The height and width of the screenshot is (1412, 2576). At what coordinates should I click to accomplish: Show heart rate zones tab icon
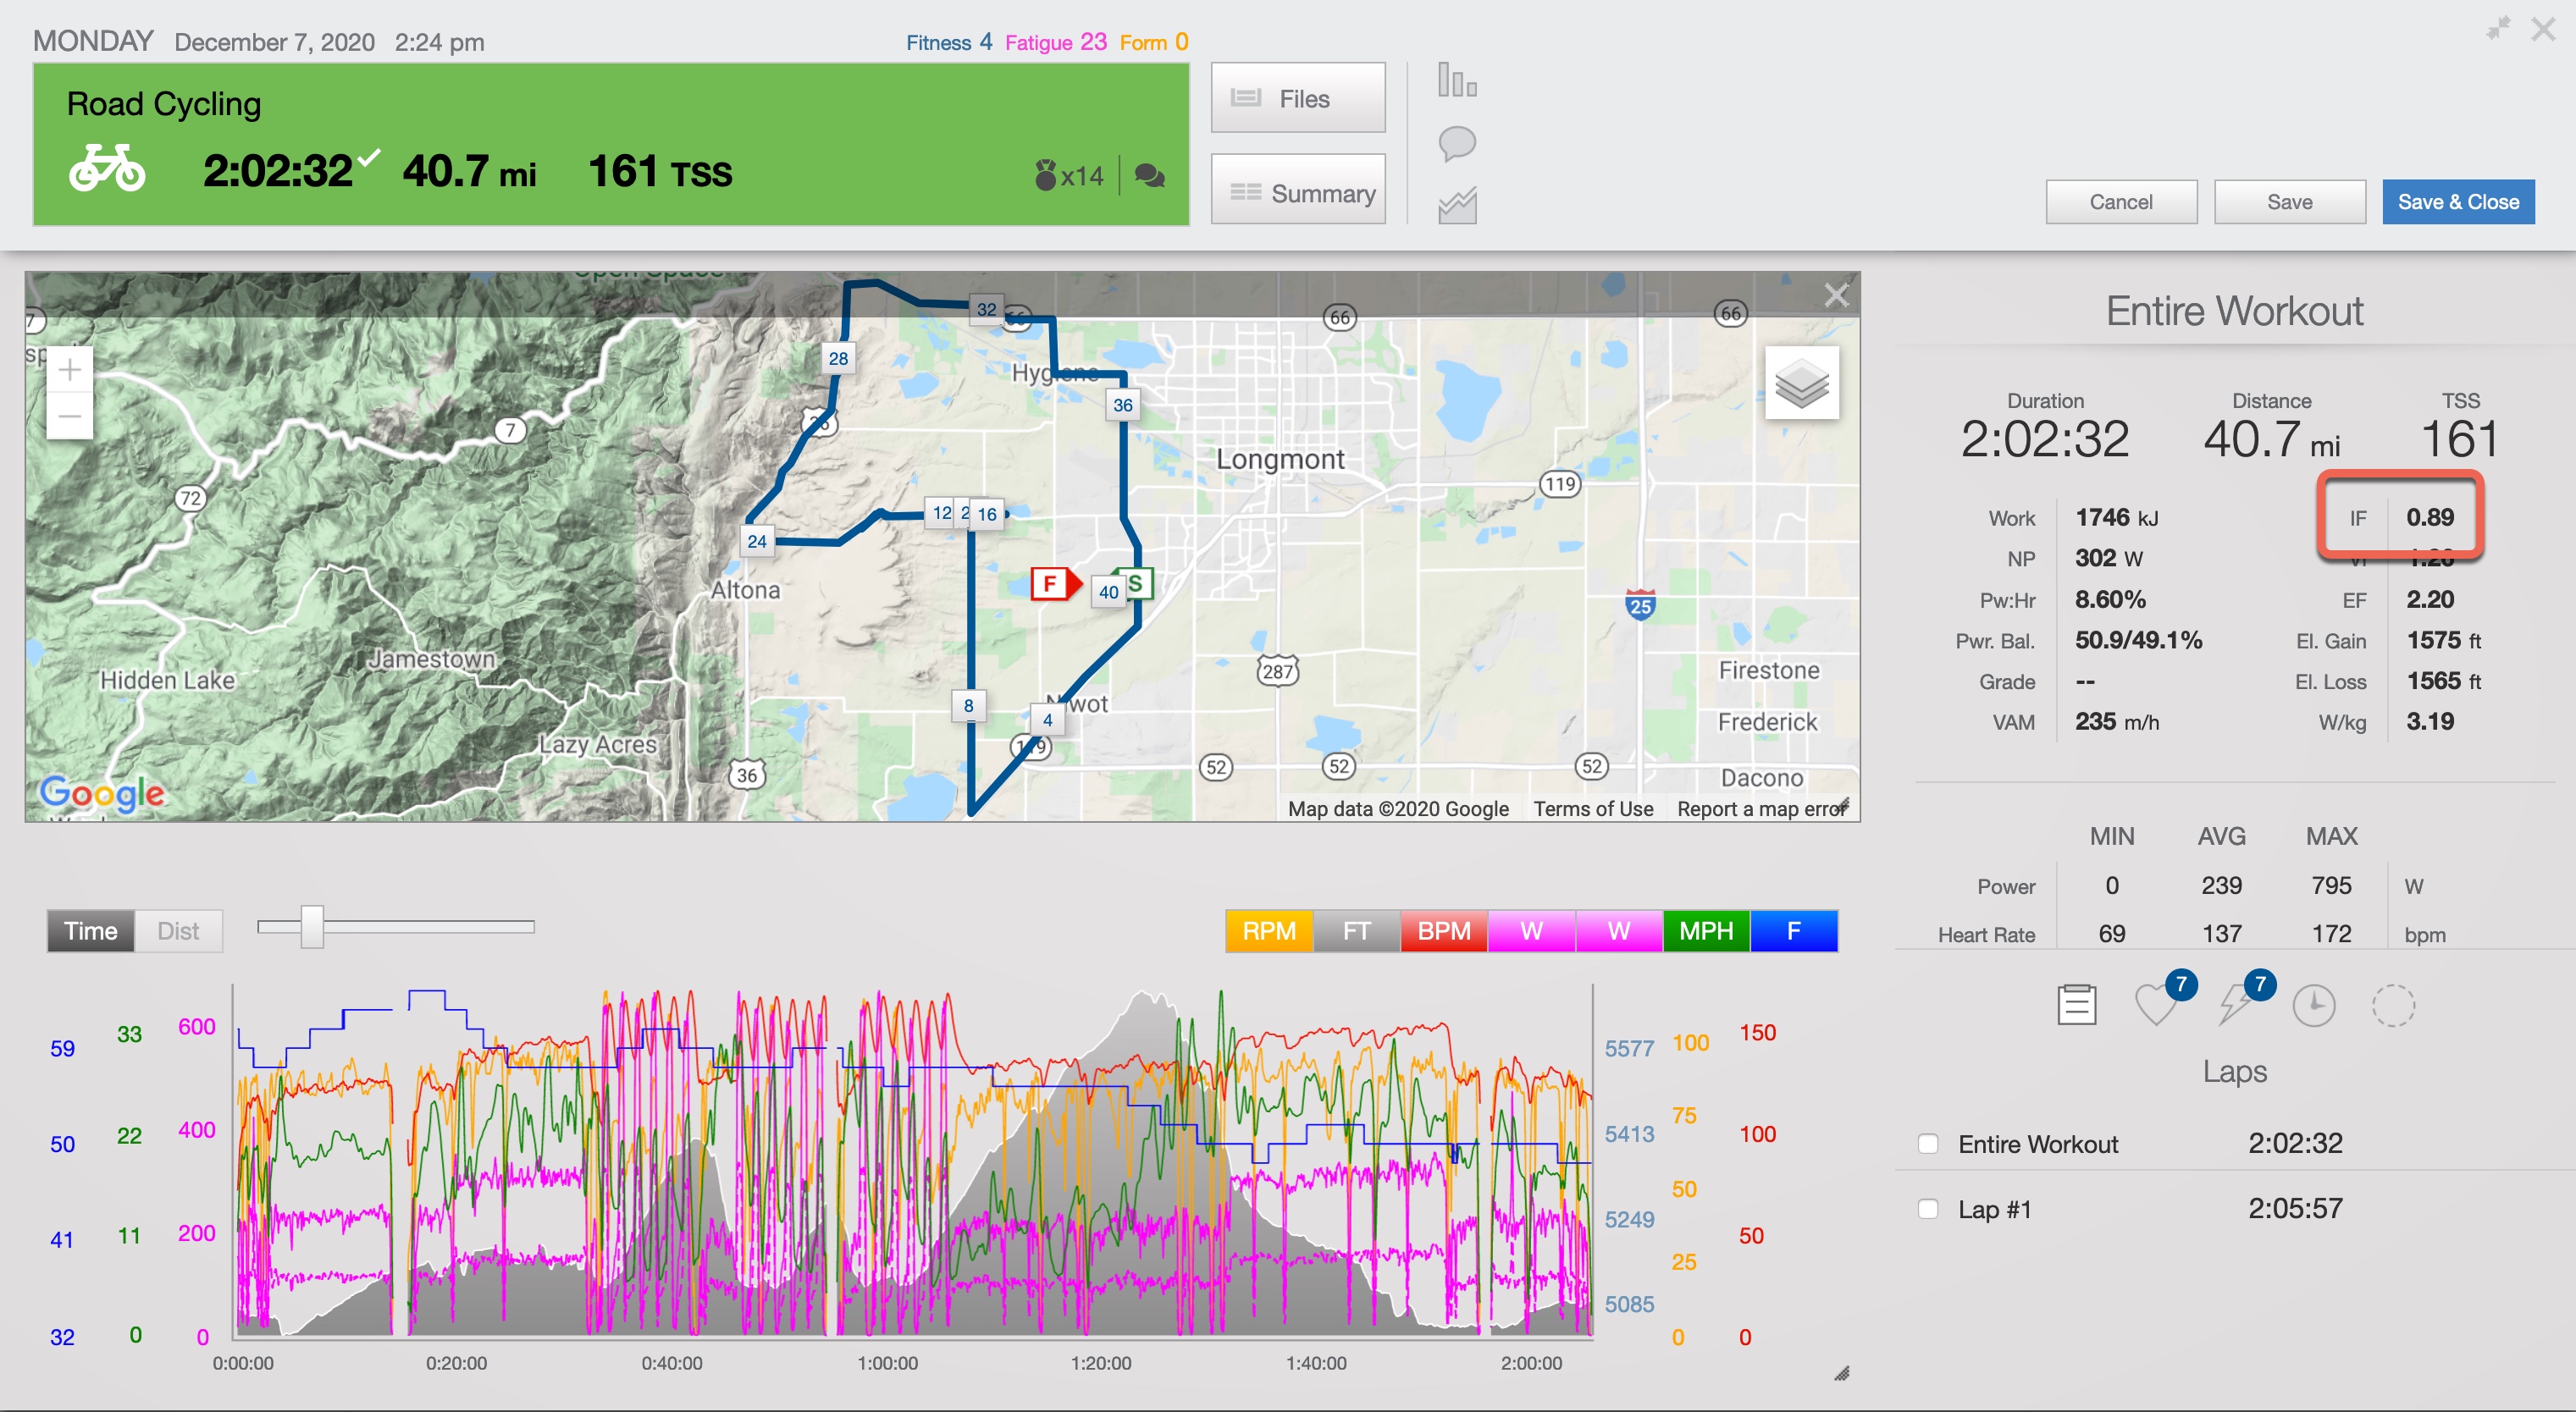2157,1004
